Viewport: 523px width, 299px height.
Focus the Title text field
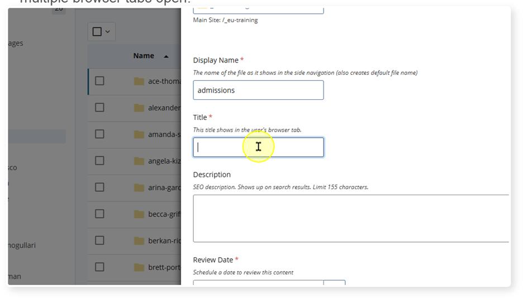tap(258, 147)
